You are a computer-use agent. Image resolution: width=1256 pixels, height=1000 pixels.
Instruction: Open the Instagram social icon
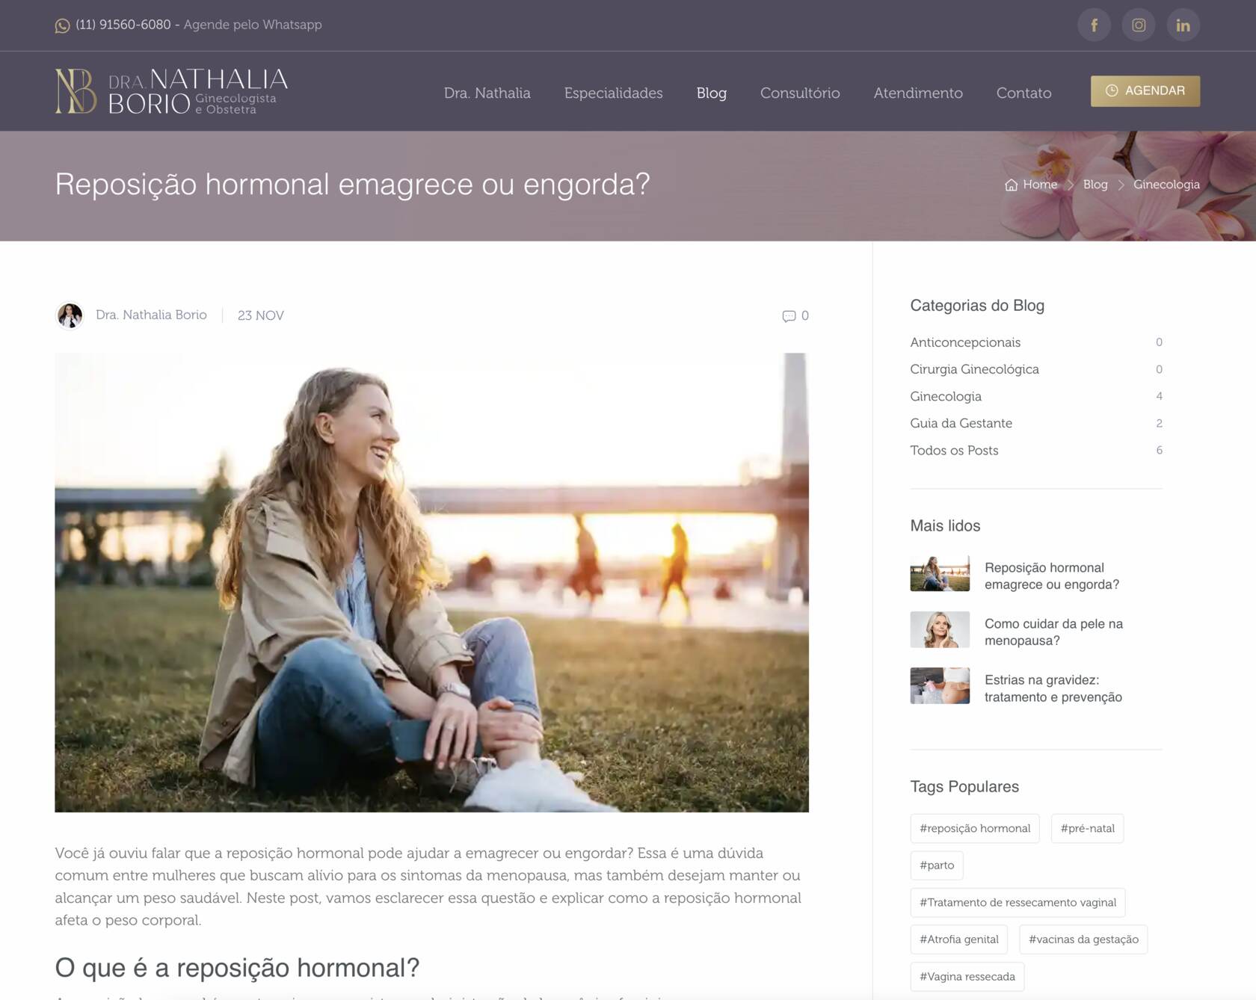tap(1139, 25)
